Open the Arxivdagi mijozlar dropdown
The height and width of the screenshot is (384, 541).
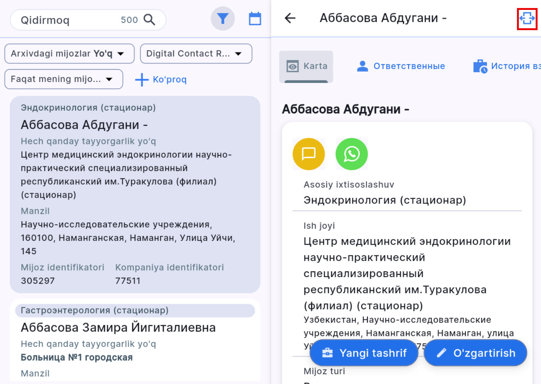click(69, 53)
